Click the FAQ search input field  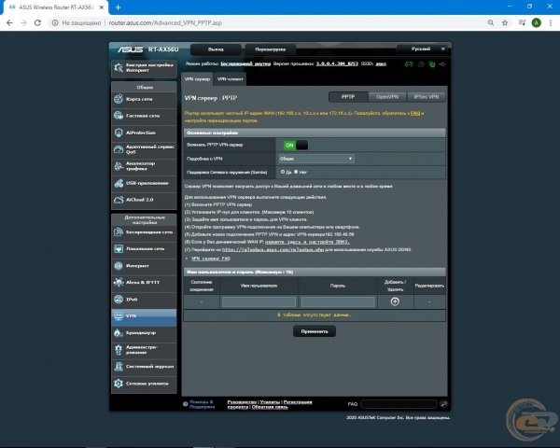click(399, 404)
